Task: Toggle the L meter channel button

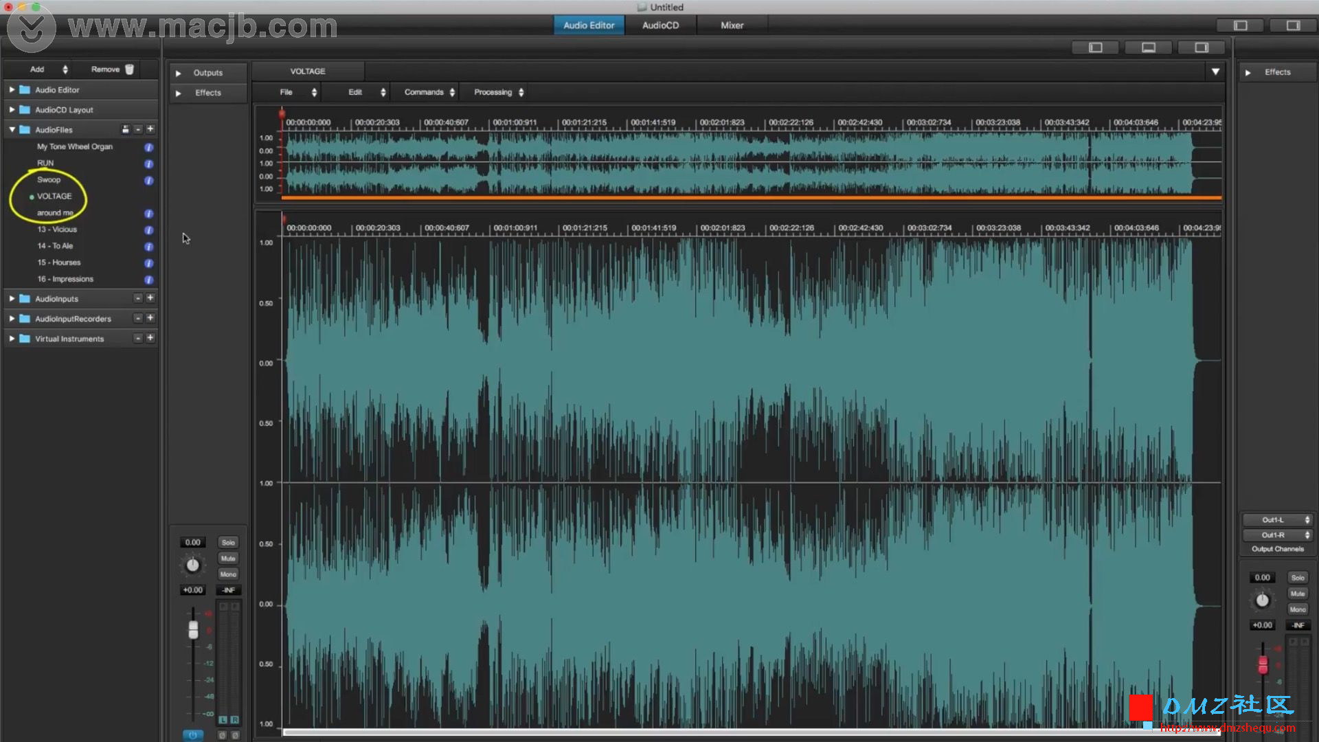Action: [x=223, y=720]
